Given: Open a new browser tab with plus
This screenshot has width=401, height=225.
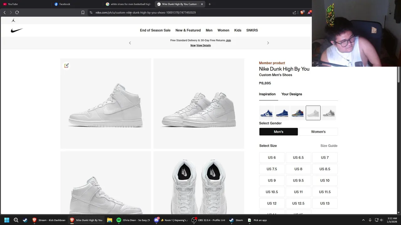Looking at the screenshot, I should coord(210,4).
